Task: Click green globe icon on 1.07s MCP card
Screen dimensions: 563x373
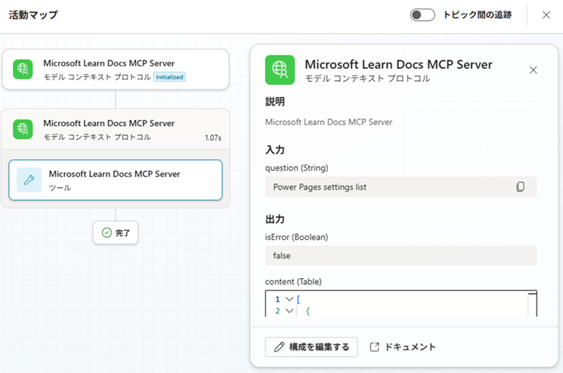Action: point(23,129)
